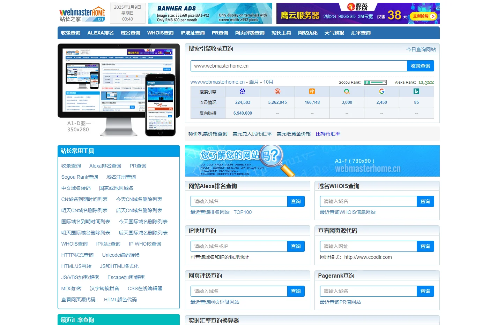497x325 pixels.
Task: Open 天气预报 in the navigation bar
Action: pyautogui.click(x=334, y=33)
